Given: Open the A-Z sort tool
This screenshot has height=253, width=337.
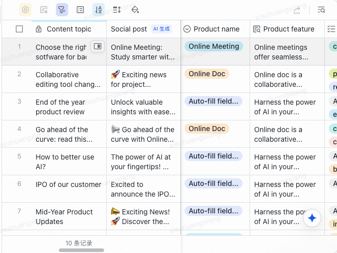Looking at the screenshot, I should 99,10.
